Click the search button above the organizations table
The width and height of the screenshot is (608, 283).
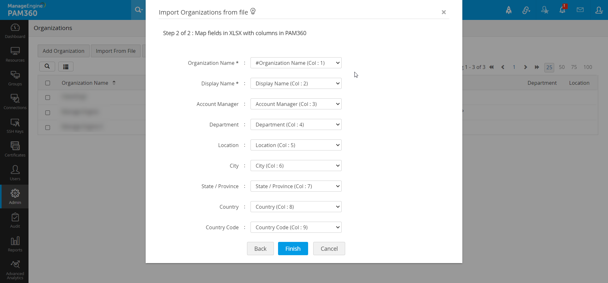tap(47, 66)
